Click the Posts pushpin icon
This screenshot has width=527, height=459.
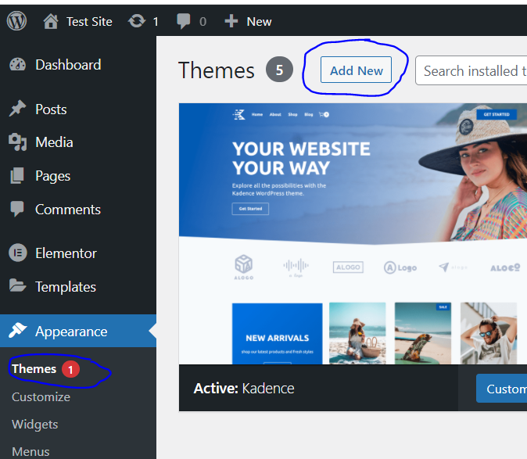coord(17,109)
